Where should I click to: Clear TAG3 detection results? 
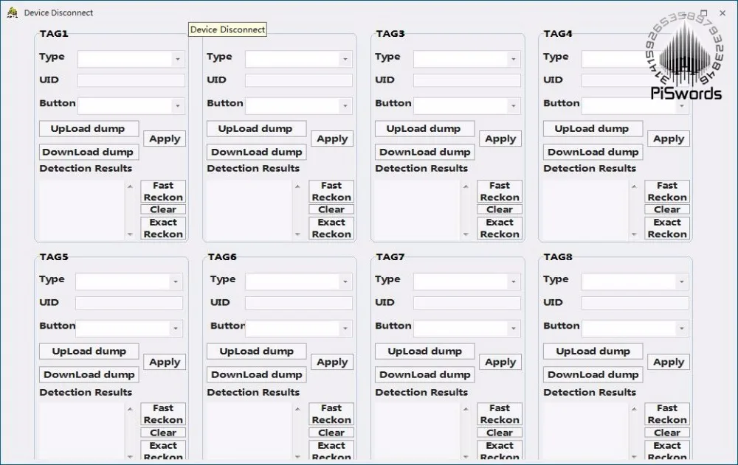(500, 210)
